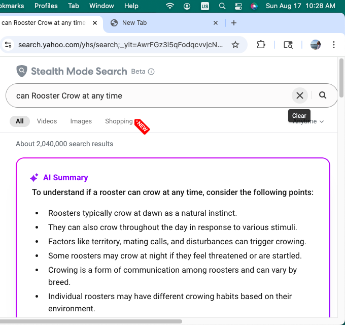Screen dimensions: 345x325
Task: Open the Window menu in menu bar
Action: point(101,6)
